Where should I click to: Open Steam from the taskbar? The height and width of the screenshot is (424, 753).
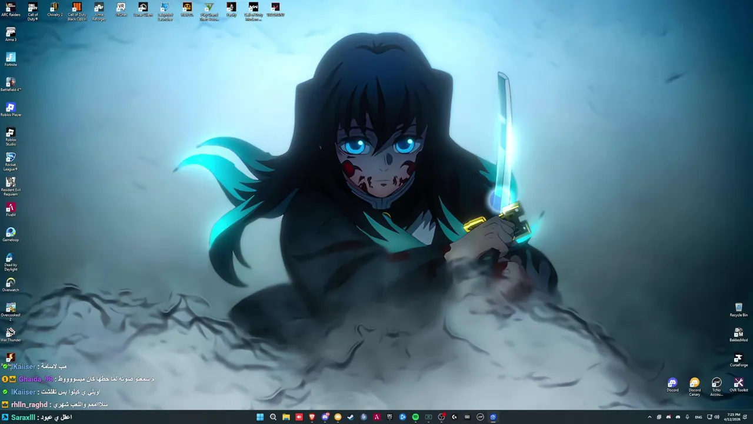click(351, 417)
